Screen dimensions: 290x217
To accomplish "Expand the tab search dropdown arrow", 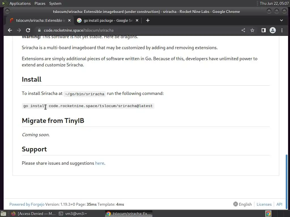I will point(281,20).
